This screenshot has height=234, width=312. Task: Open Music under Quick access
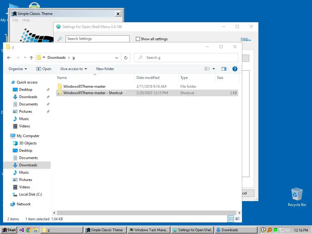pos(24,119)
